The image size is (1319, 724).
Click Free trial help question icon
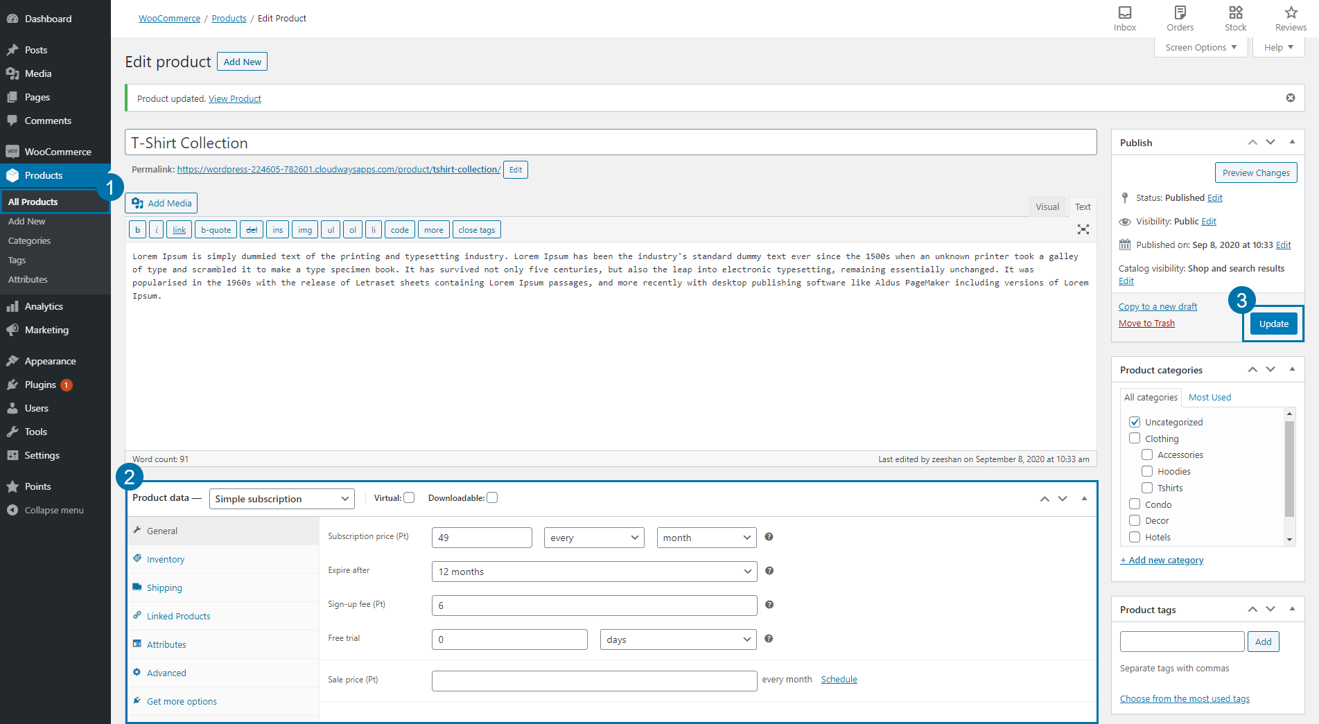(769, 639)
